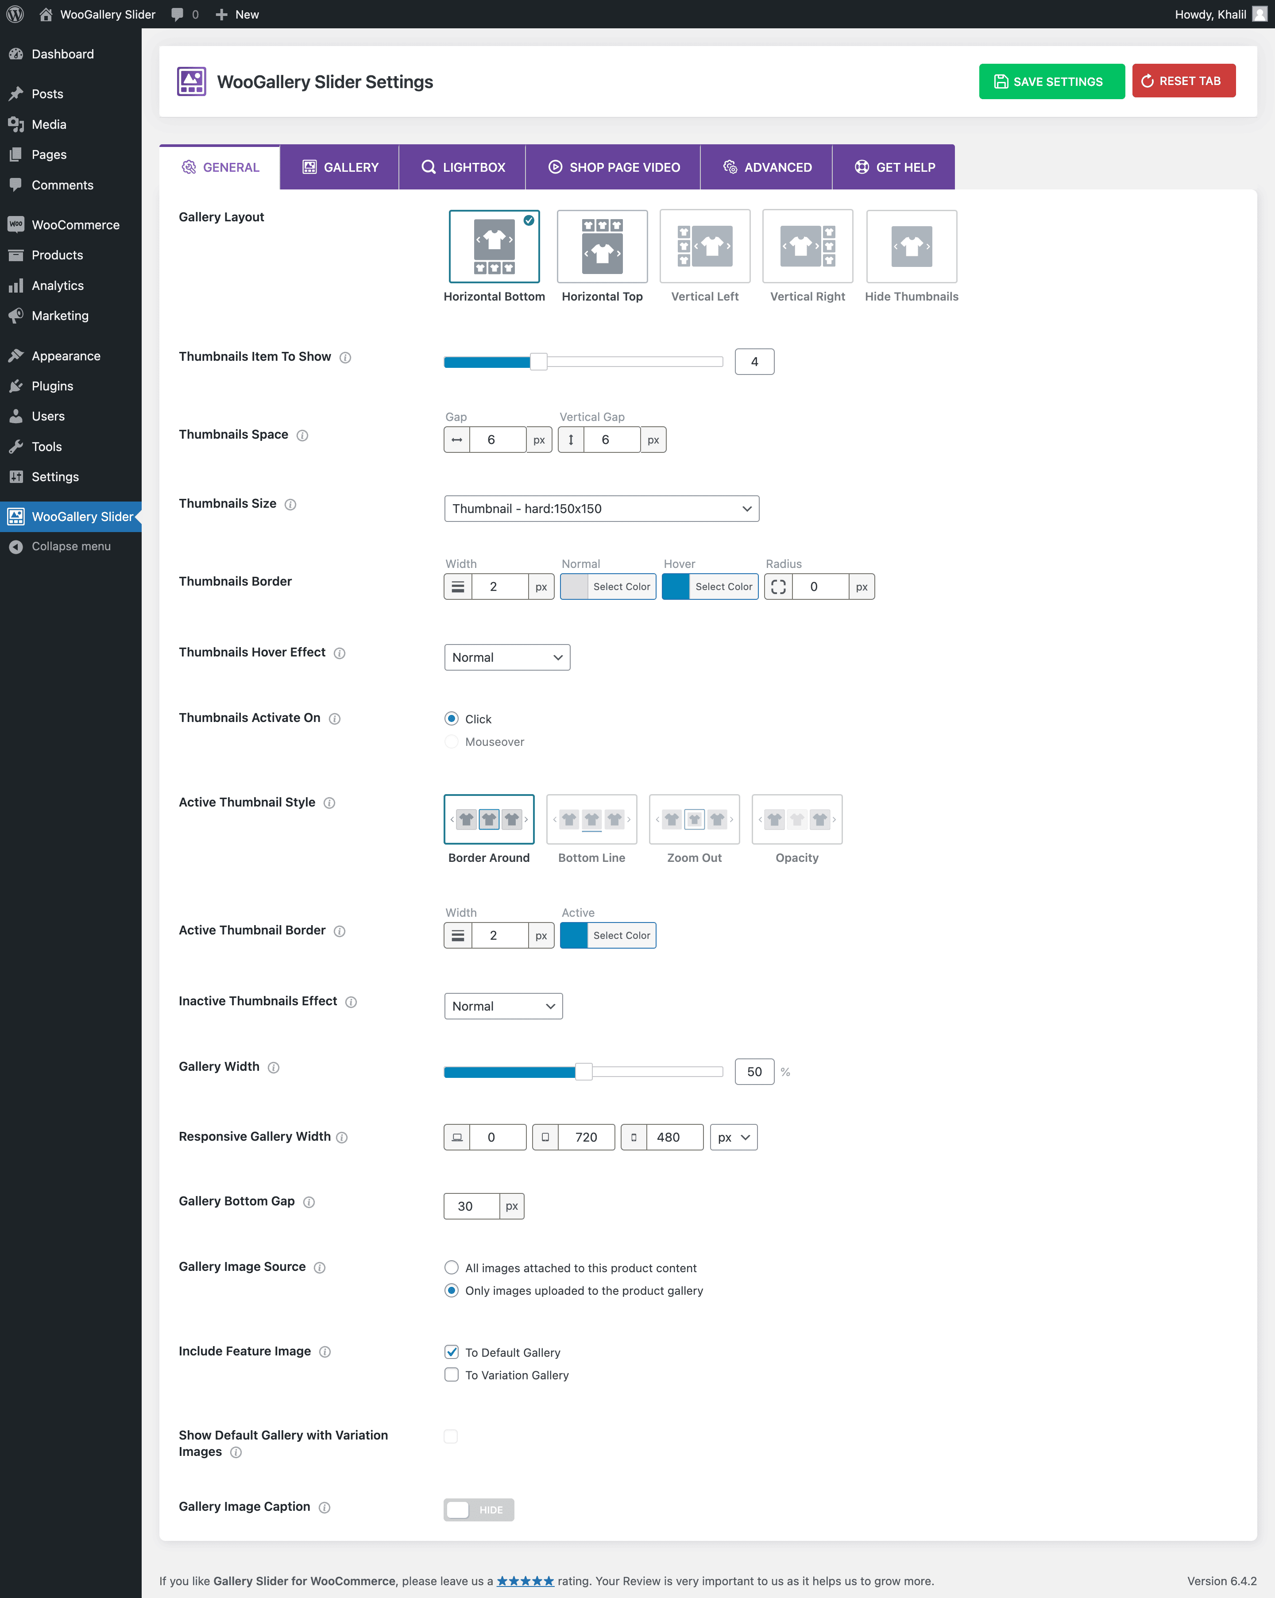
Task: Click the RESET TAB button
Action: point(1183,81)
